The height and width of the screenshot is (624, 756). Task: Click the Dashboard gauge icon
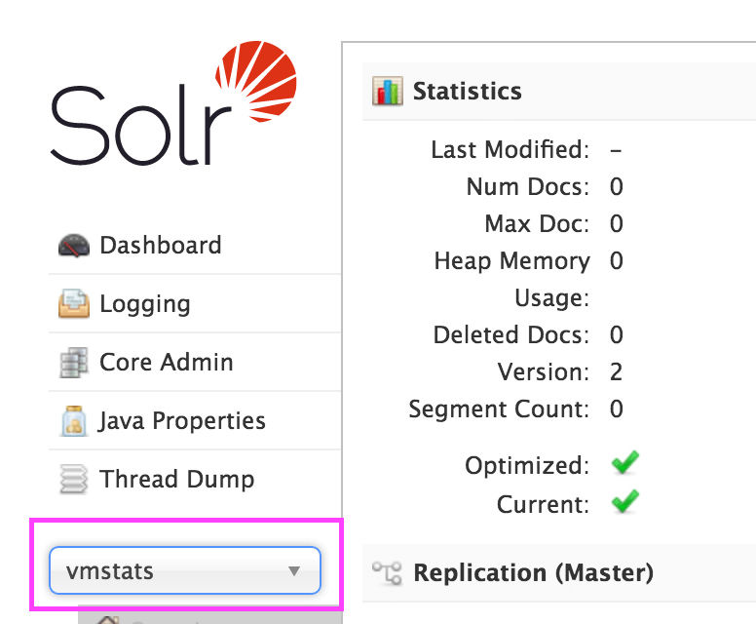click(74, 245)
